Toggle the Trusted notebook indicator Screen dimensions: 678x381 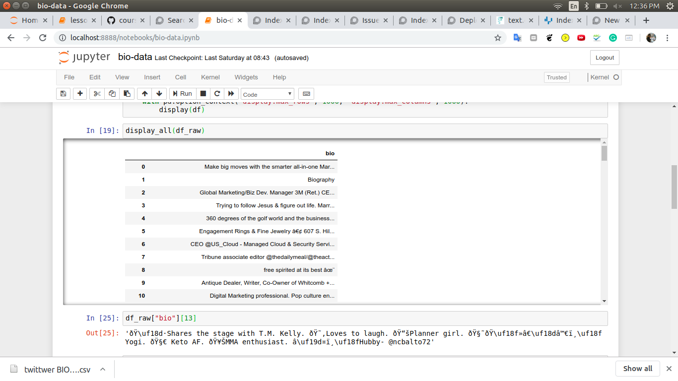click(556, 77)
